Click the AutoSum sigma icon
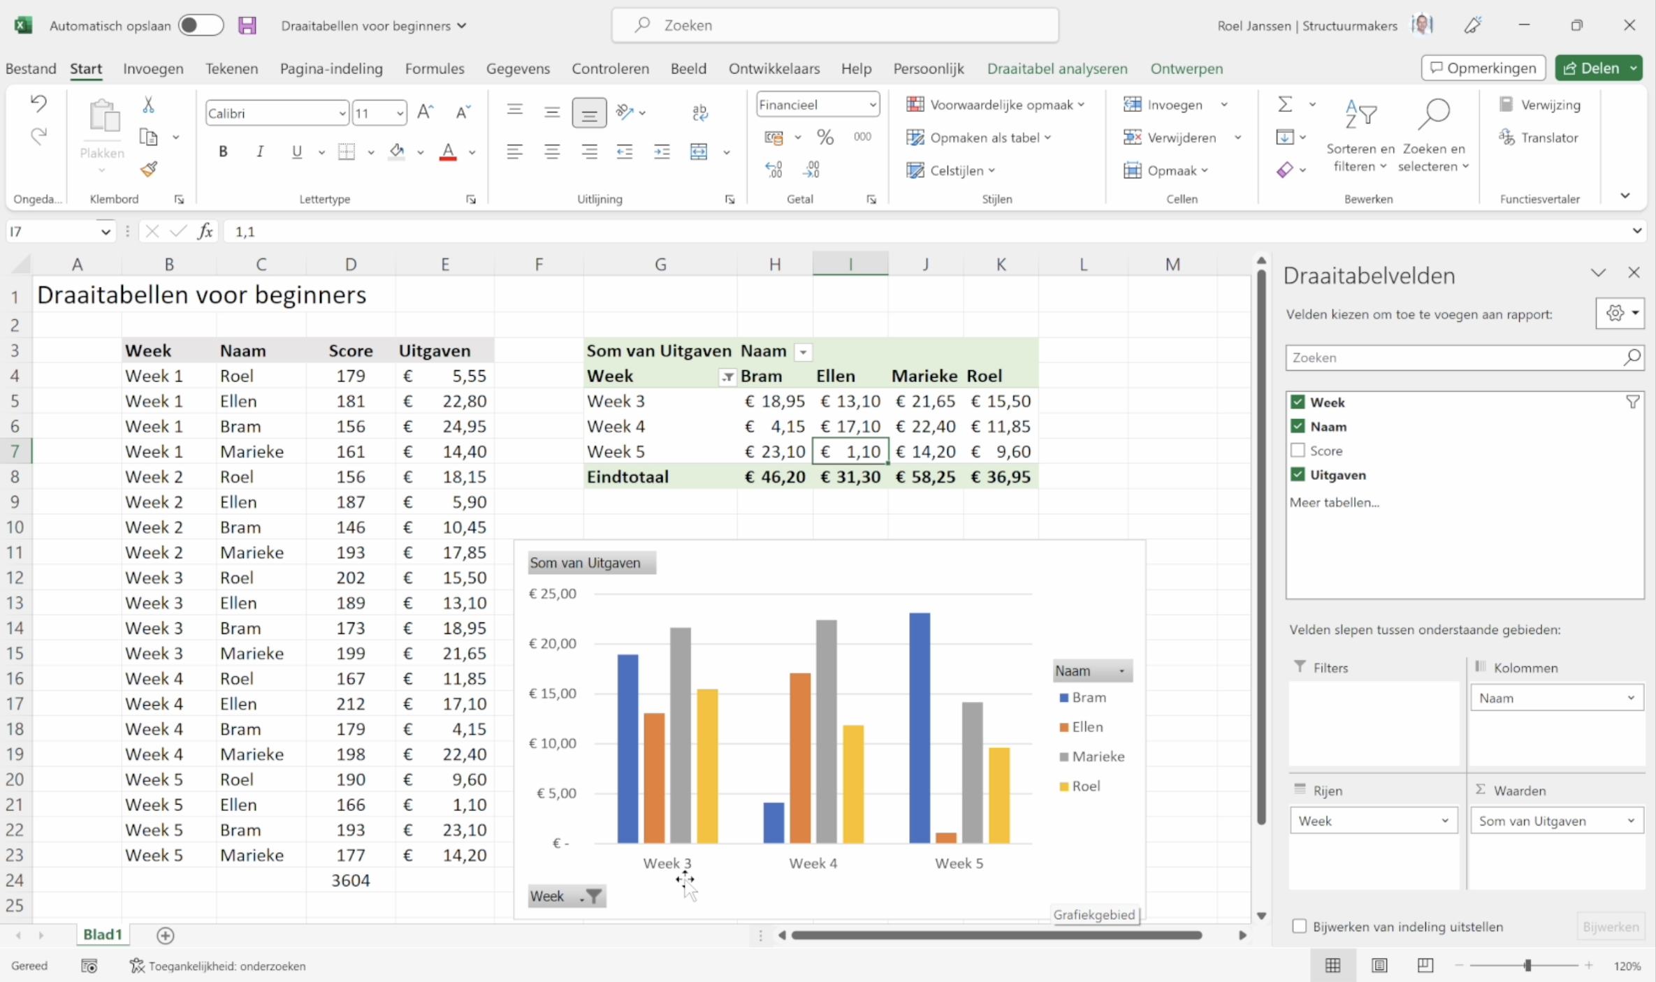This screenshot has height=982, width=1656. click(1284, 105)
